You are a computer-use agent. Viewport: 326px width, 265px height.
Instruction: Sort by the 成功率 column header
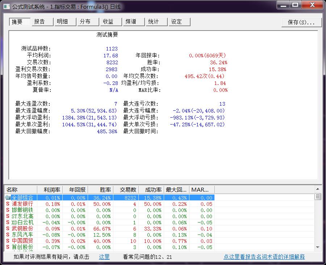tap(151, 190)
